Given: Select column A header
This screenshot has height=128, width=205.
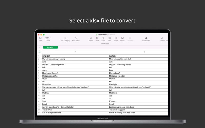Looking at the screenshot, I should click(75, 52).
